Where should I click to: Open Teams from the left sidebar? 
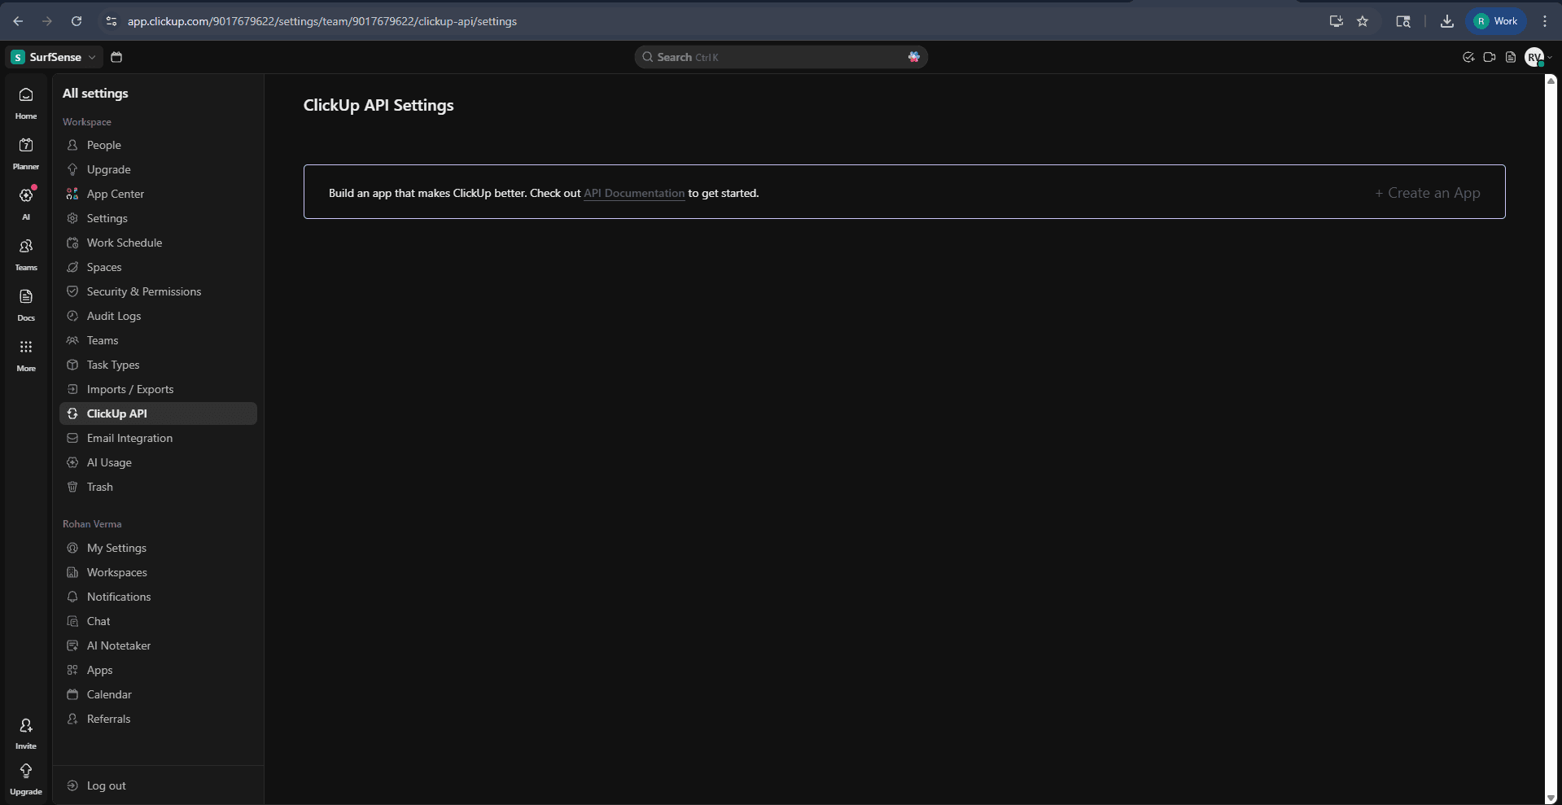(25, 253)
